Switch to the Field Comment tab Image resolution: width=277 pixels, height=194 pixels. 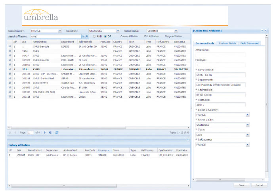pos(249,43)
